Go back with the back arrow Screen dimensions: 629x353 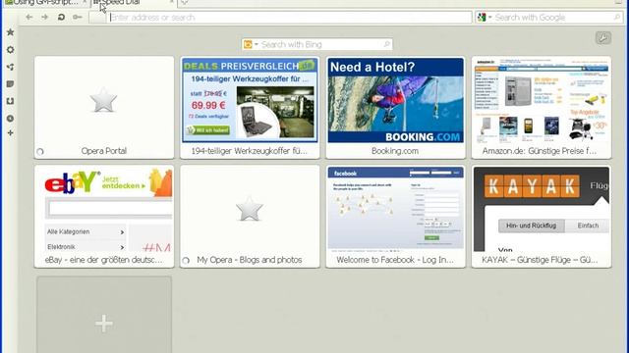pos(29,18)
